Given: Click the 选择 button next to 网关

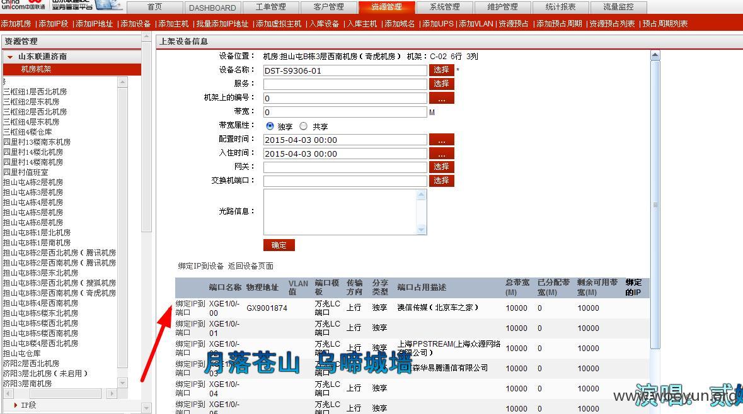Looking at the screenshot, I should (442, 167).
